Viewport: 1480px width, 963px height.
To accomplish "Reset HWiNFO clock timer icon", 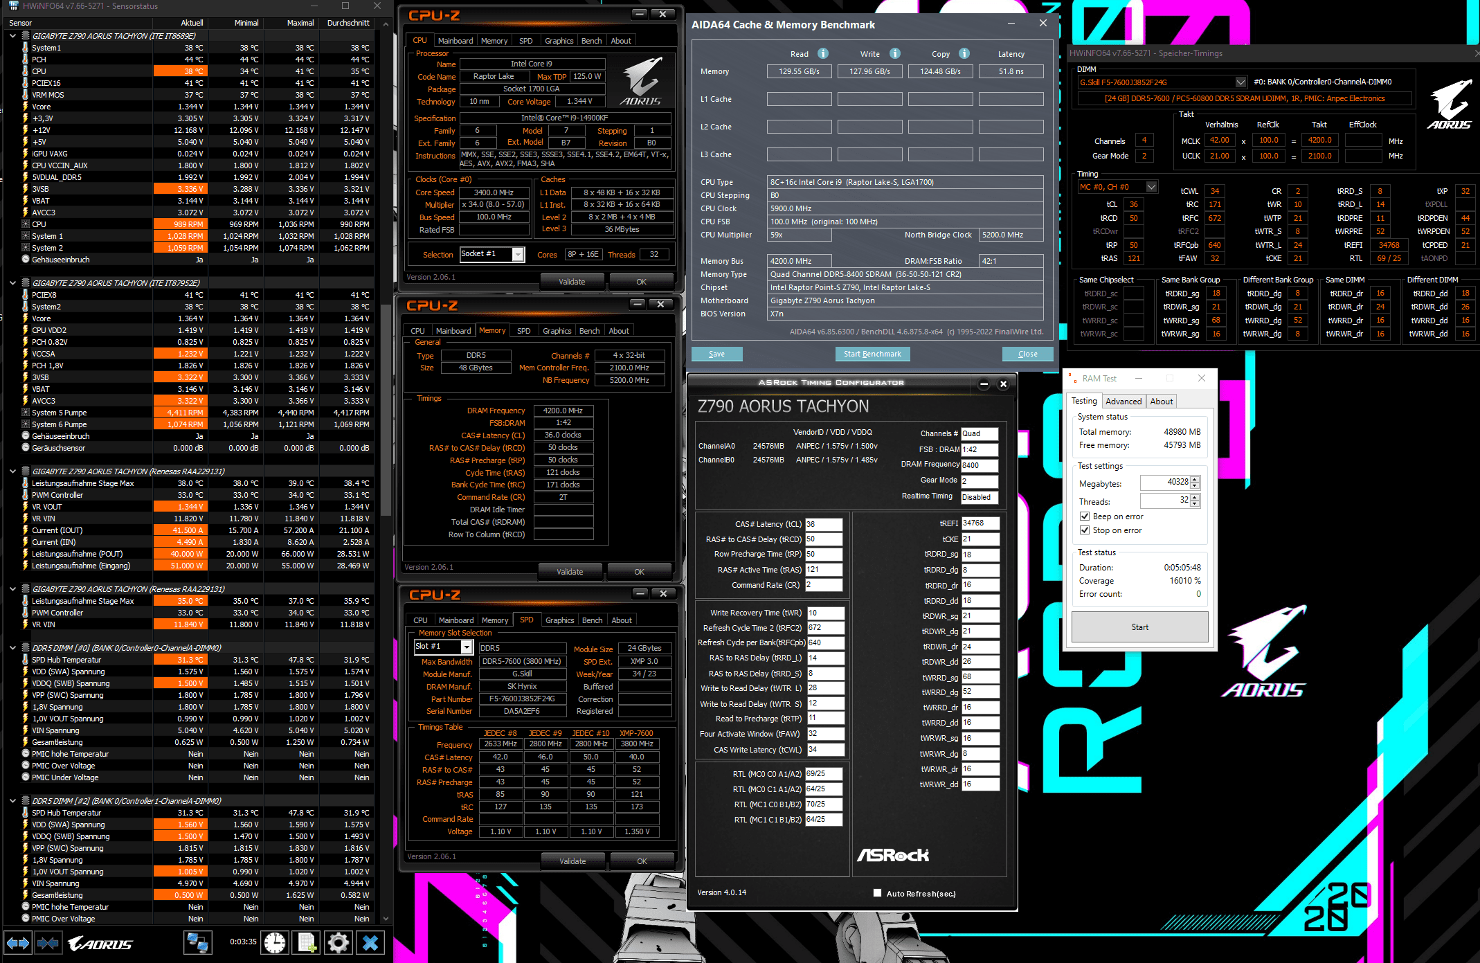I will point(274,943).
